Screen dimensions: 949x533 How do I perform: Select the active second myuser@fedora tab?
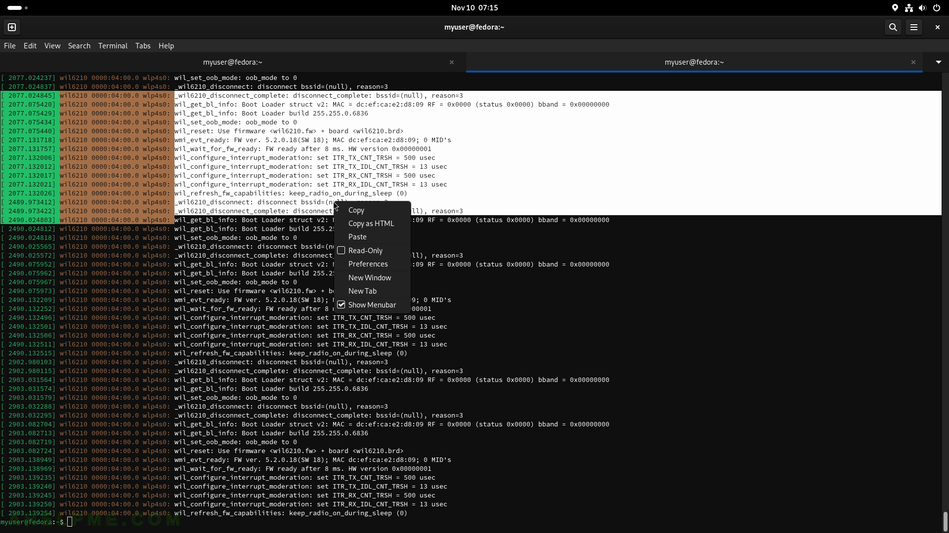click(694, 62)
